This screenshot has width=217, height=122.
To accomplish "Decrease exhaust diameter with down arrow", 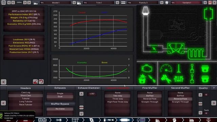I will pos(81,114).
